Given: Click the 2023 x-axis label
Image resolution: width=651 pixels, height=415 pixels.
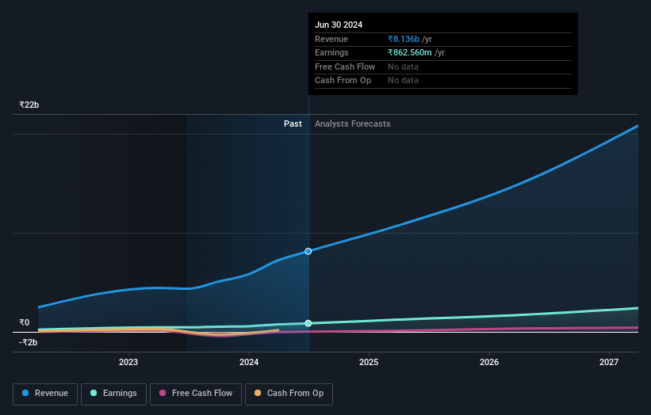Looking at the screenshot, I should (x=128, y=363).
